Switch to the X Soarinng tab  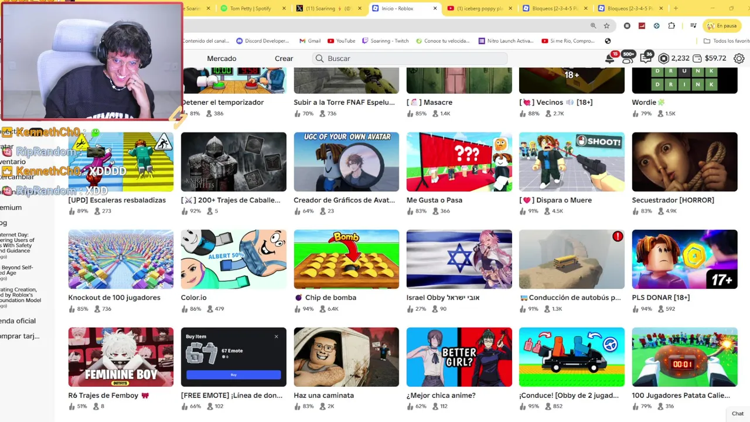tap(328, 8)
